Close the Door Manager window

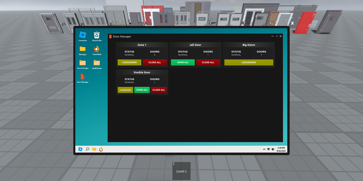pos(281,36)
